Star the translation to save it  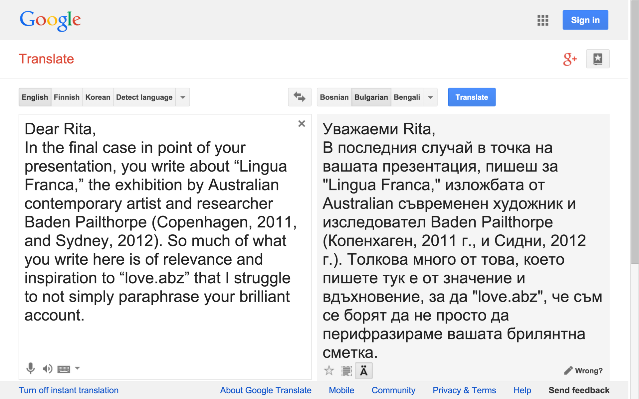coord(329,370)
